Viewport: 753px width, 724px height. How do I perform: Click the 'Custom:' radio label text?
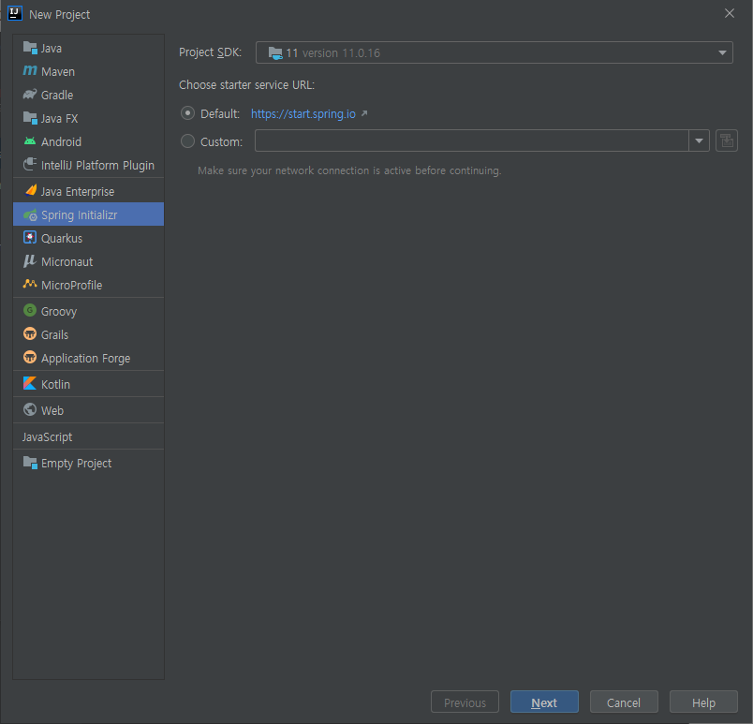click(221, 141)
